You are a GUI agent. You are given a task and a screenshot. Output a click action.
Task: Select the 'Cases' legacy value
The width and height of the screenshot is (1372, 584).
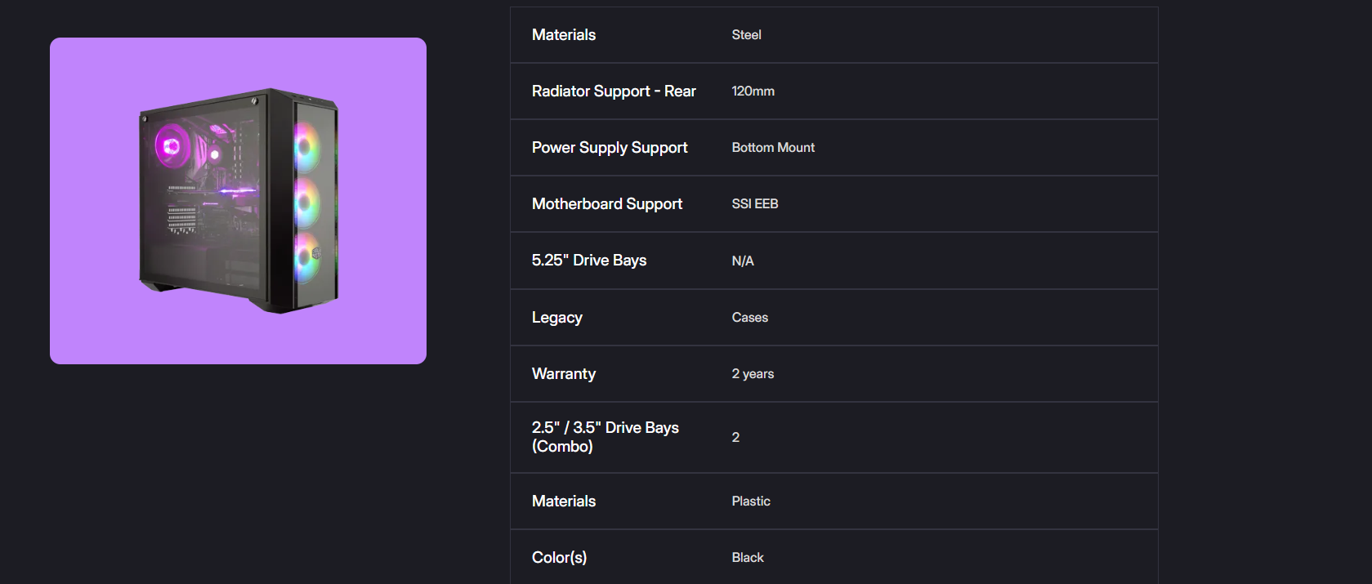(x=750, y=318)
